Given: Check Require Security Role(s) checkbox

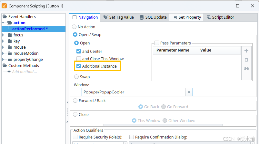Looking at the screenshot, I should coord(75,137).
